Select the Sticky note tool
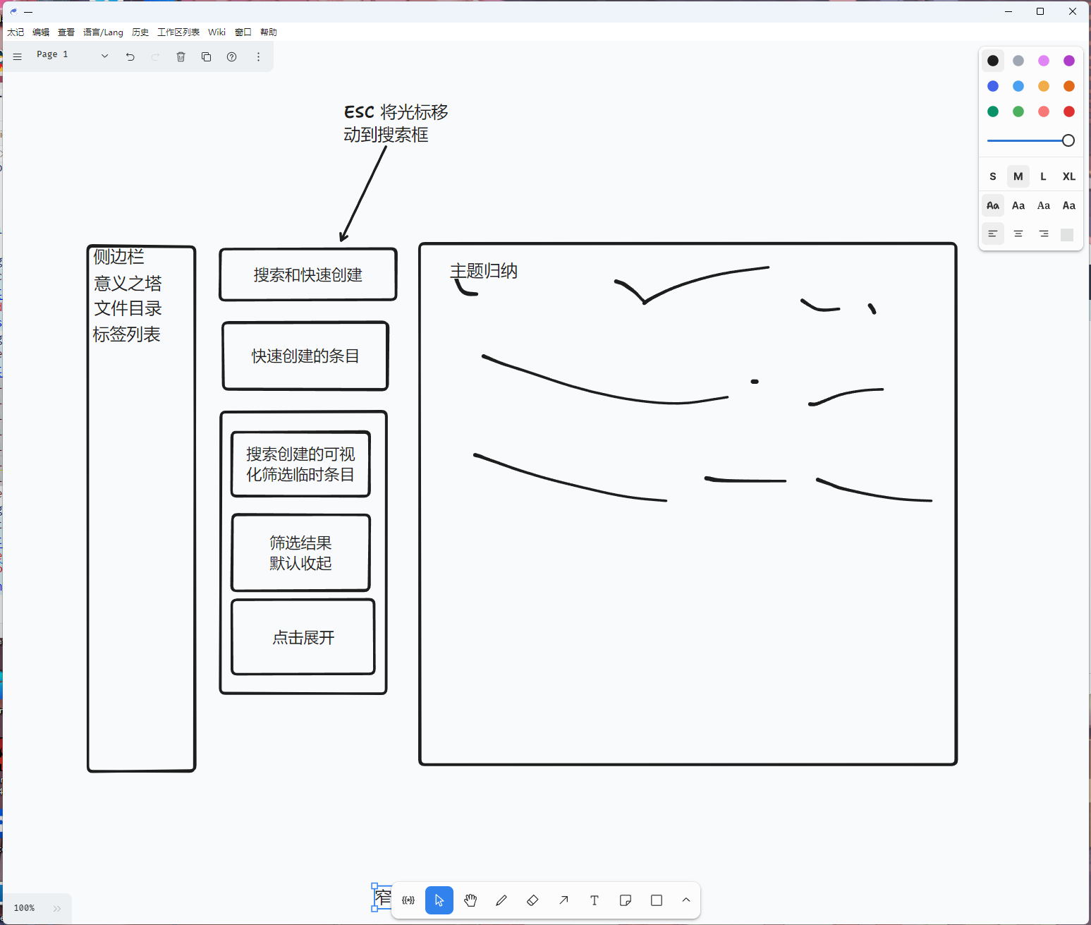The image size is (1091, 925). (x=626, y=900)
